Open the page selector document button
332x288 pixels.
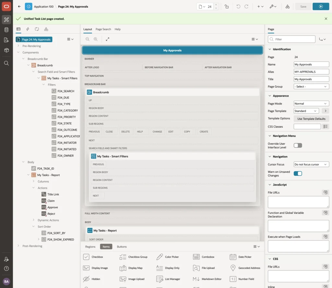202,6
